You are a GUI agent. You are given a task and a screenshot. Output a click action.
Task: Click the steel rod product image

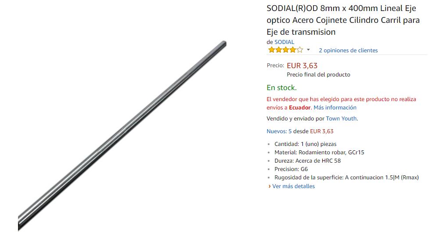pos(122,135)
